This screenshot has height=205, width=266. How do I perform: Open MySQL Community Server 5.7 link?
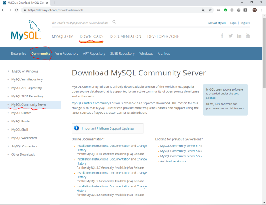[181, 146]
